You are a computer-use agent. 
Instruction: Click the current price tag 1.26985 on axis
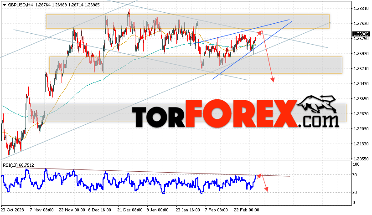point(361,34)
